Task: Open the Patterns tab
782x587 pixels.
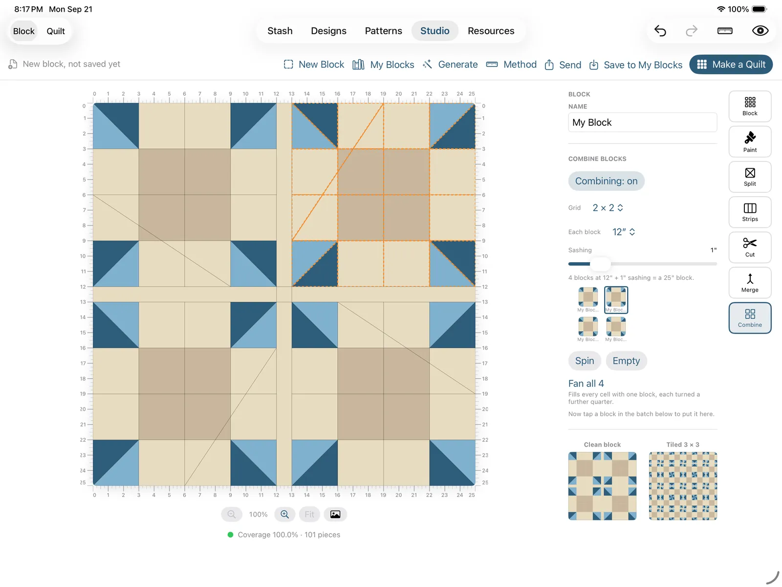Action: pyautogui.click(x=383, y=31)
